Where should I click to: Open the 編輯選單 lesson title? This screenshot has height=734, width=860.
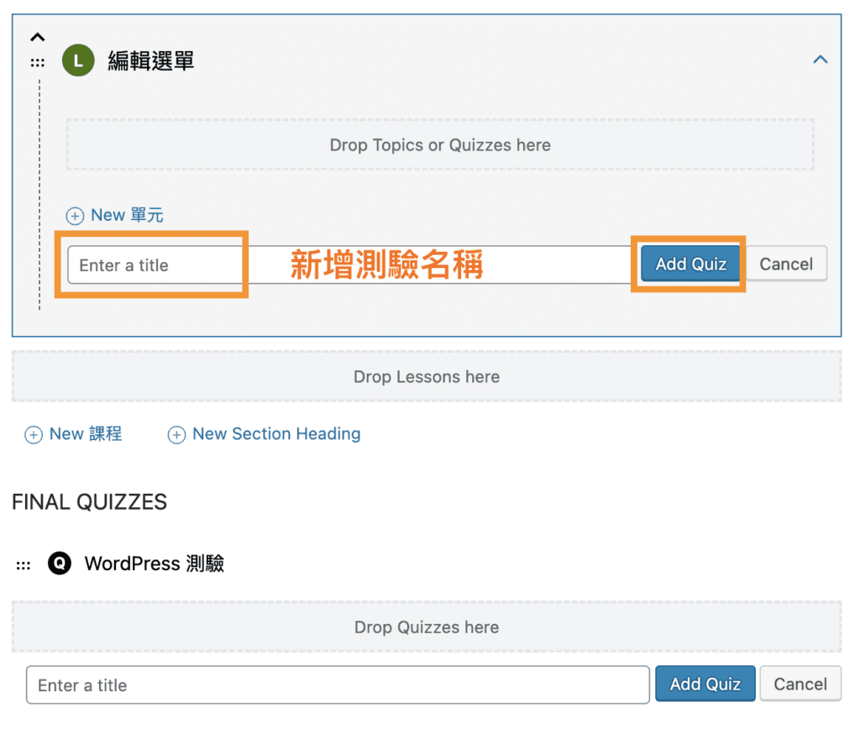click(x=151, y=61)
